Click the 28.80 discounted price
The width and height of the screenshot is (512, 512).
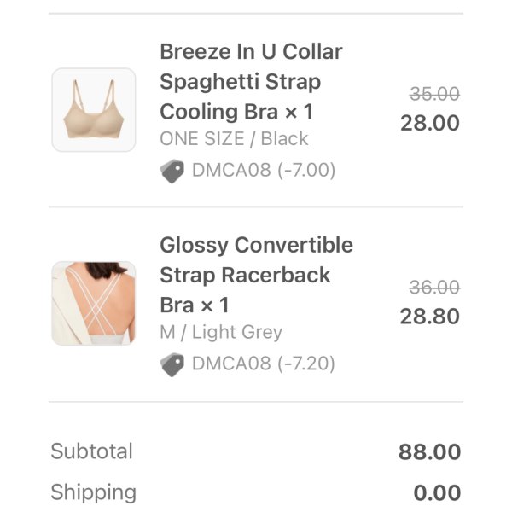(x=430, y=317)
